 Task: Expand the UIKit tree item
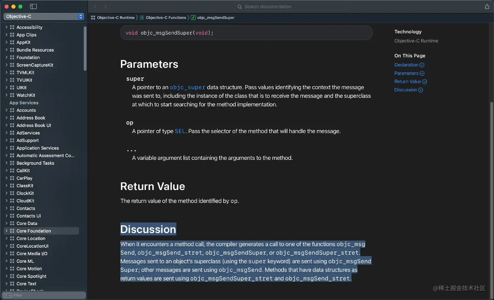click(x=6, y=87)
